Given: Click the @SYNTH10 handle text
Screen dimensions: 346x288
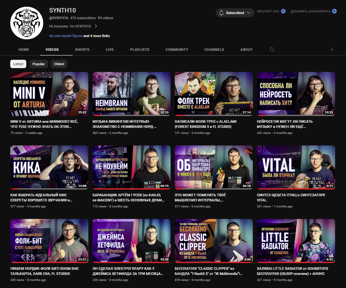Looking at the screenshot, I should (59, 18).
